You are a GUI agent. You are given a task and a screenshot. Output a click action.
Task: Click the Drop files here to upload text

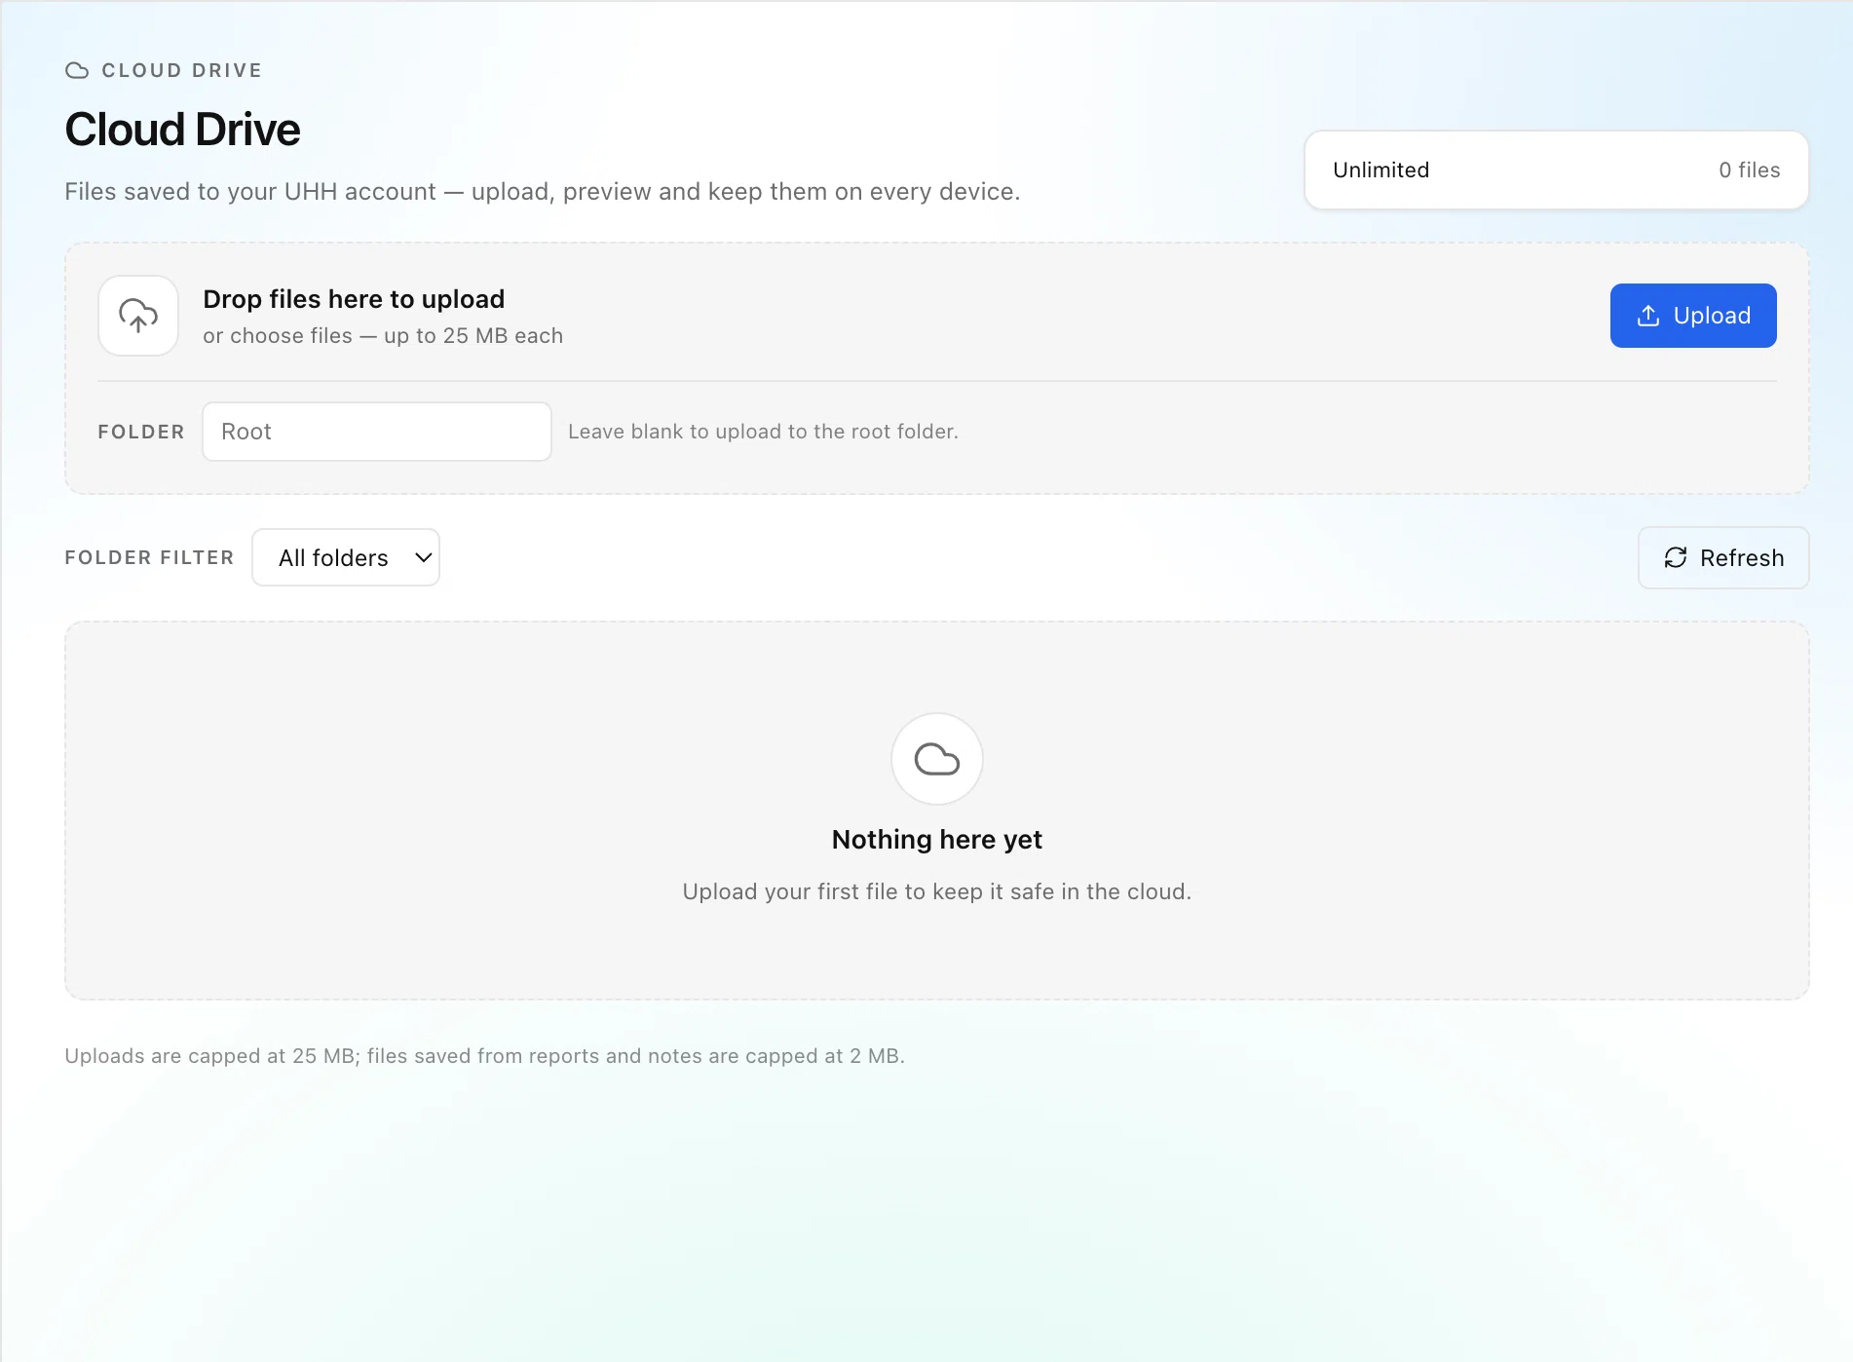pos(354,299)
